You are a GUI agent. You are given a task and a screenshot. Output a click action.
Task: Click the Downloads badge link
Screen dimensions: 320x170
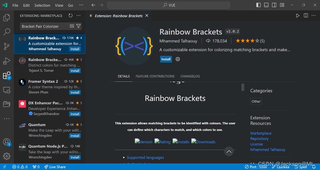[x=203, y=142]
